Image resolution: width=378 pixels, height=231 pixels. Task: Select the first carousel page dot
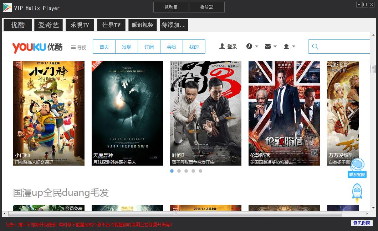coord(172,171)
